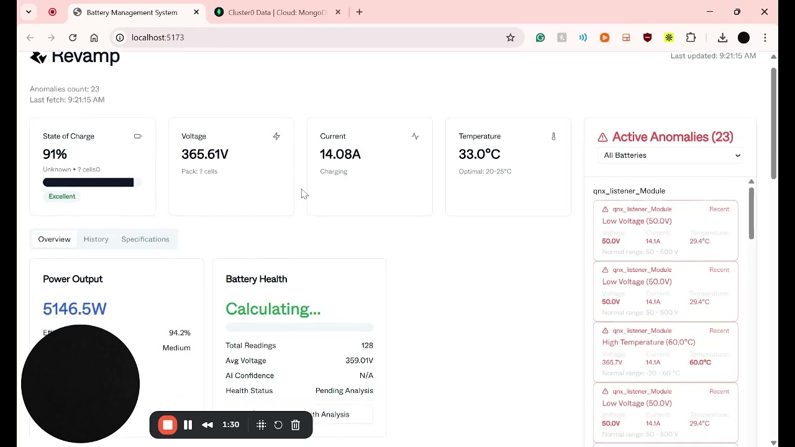Click the lightning bolt icon in Voltage card

(x=276, y=136)
